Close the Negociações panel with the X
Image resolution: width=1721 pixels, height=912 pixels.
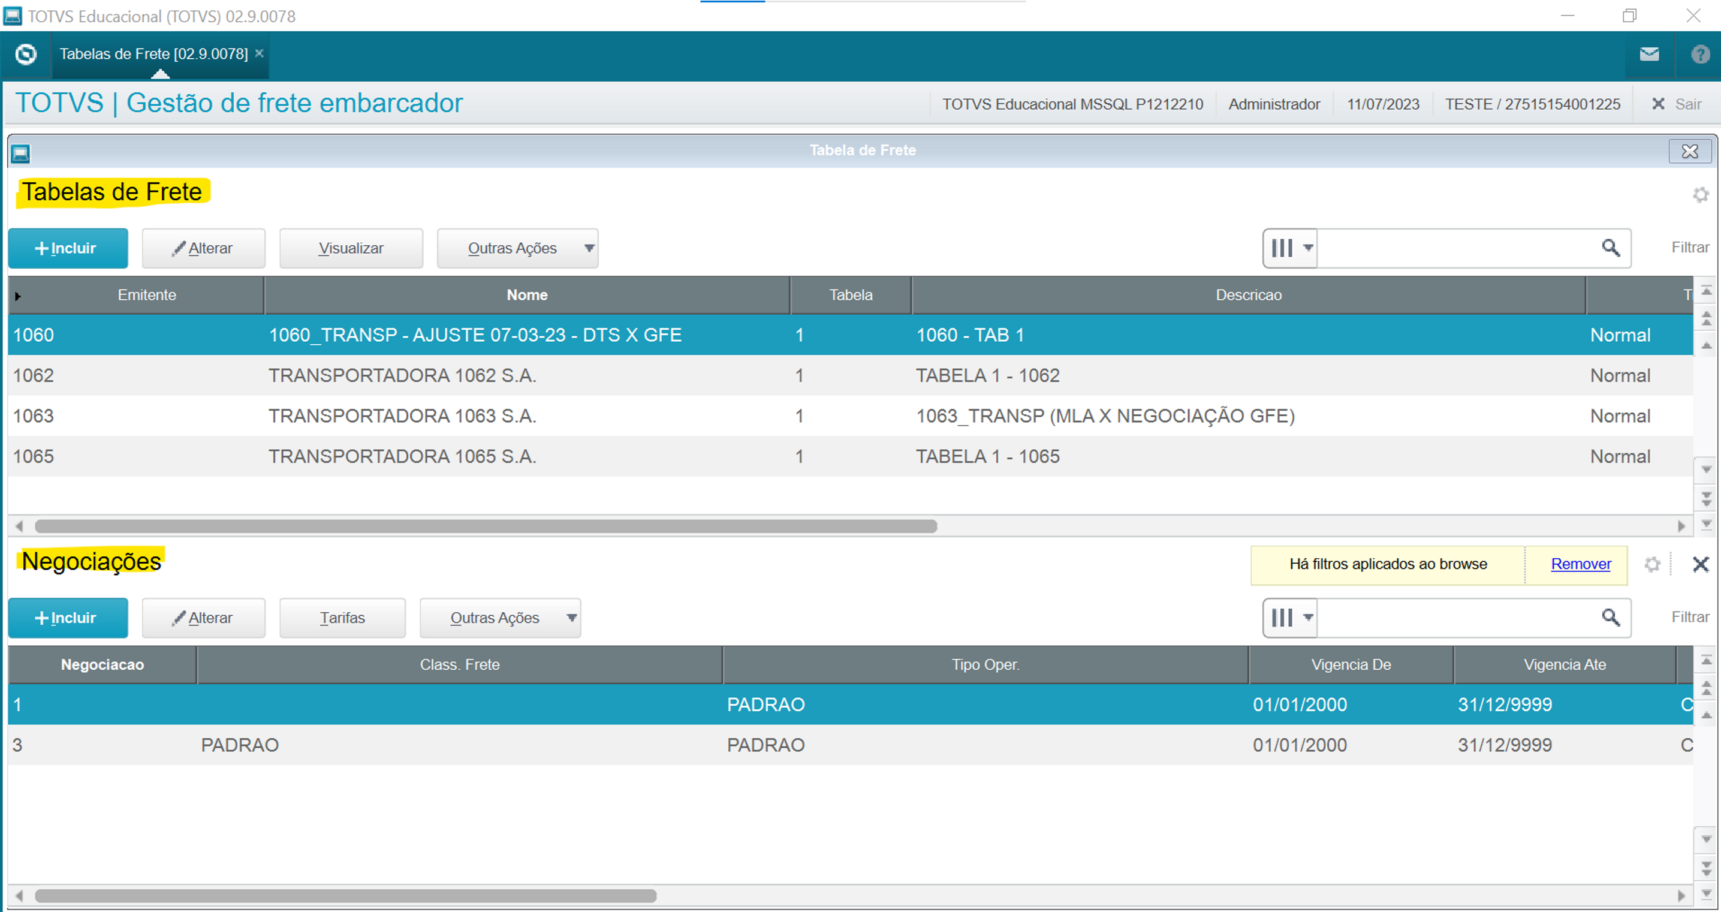click(1700, 565)
